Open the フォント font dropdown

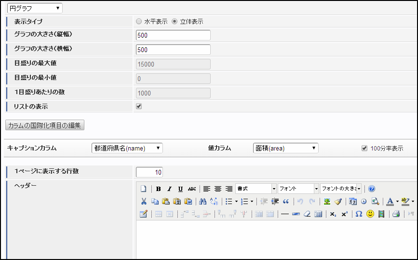pos(298,189)
